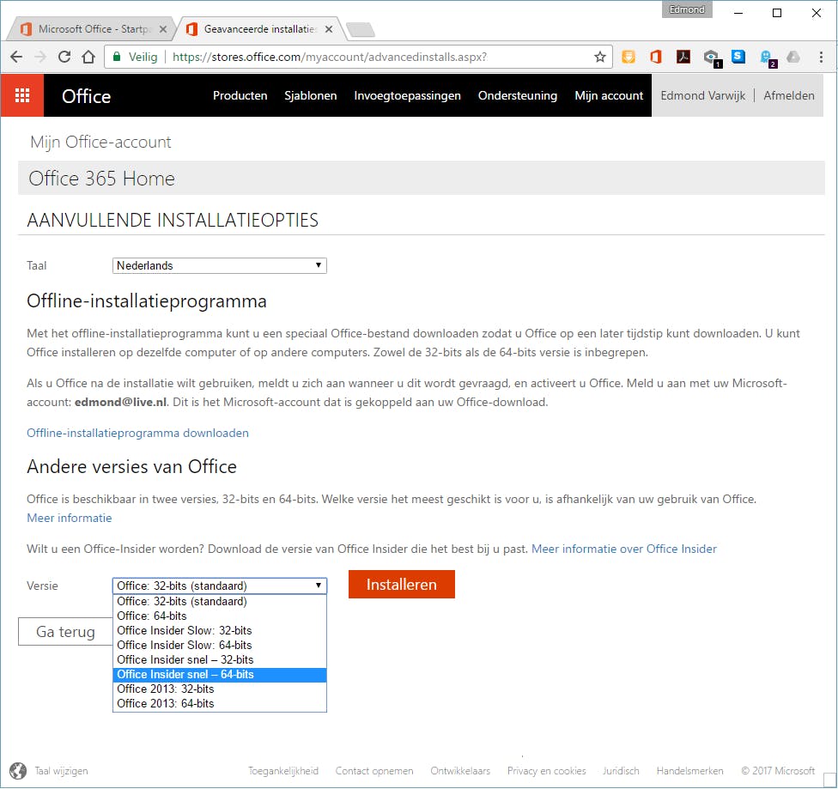
Task: Click the gray cloud extension icon
Action: click(x=793, y=57)
